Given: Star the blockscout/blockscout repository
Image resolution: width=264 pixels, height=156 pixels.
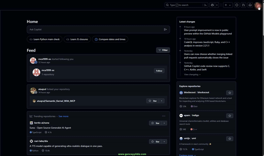Looking at the screenshot, I should pyautogui.click(x=230, y=93).
